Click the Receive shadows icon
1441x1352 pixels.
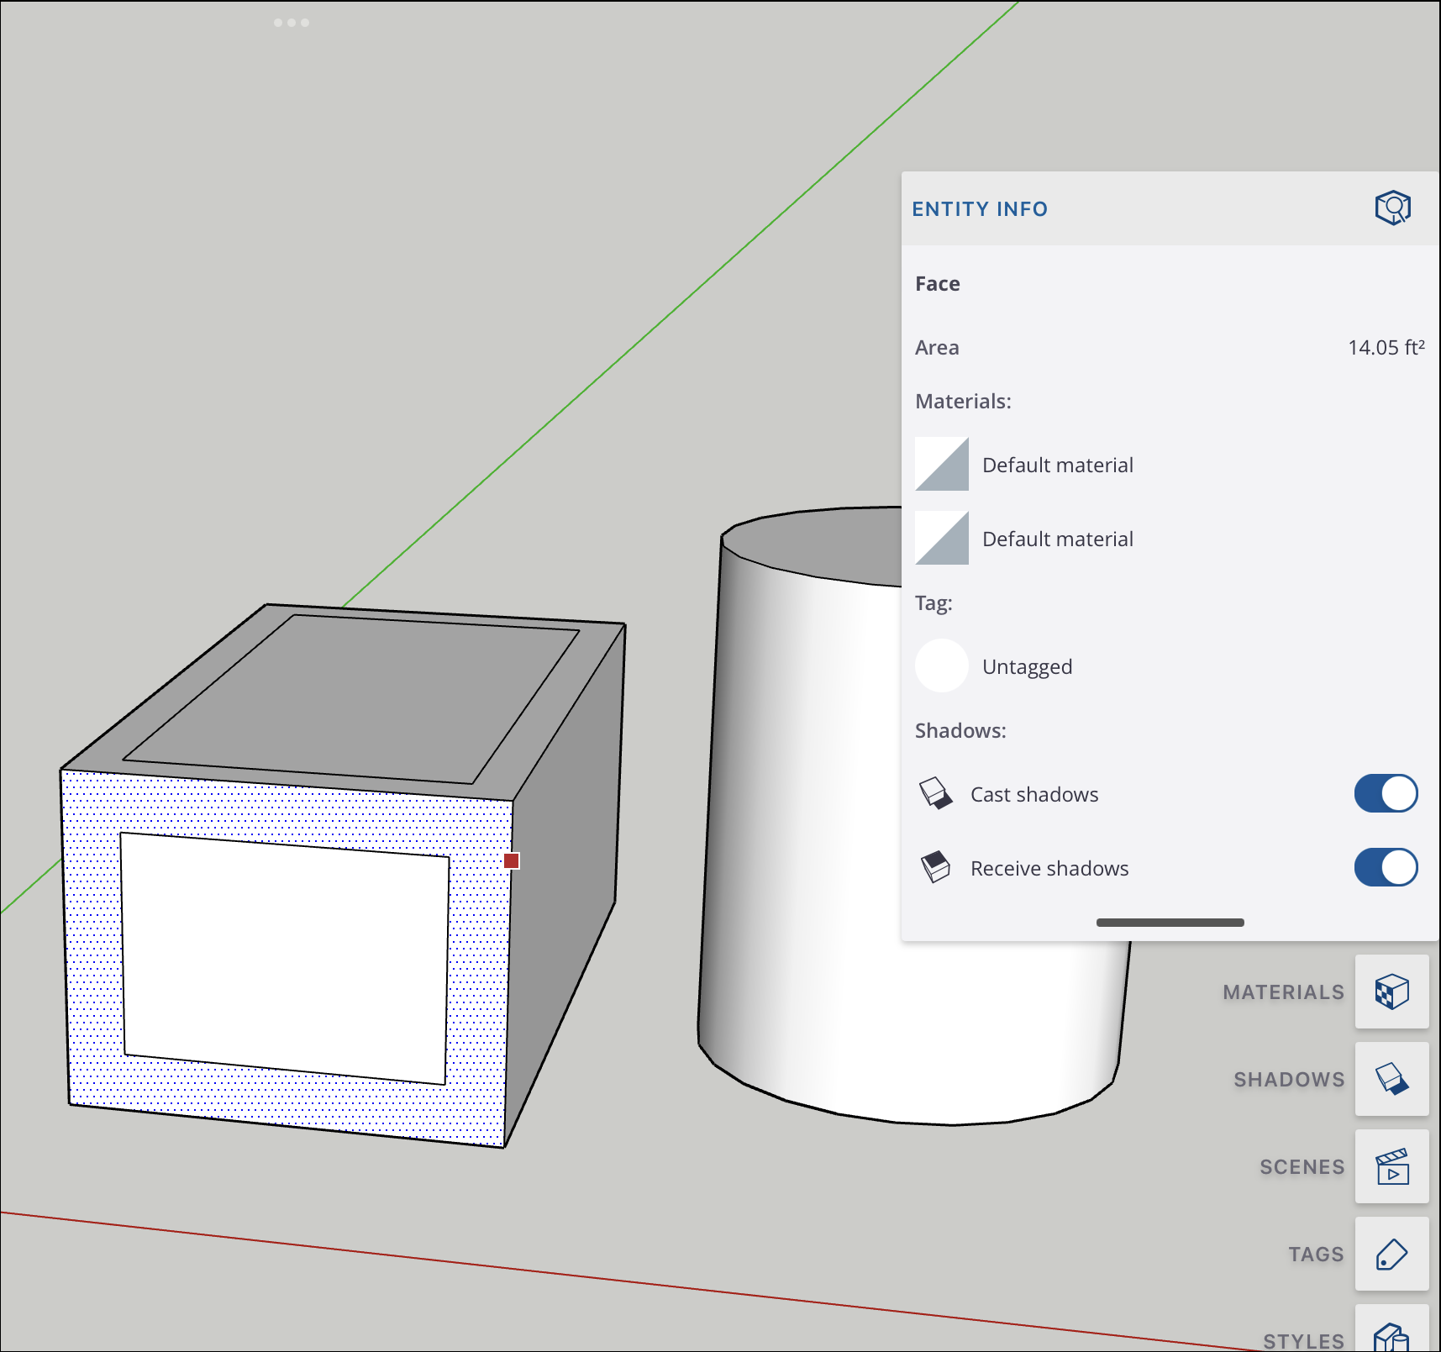tap(935, 867)
